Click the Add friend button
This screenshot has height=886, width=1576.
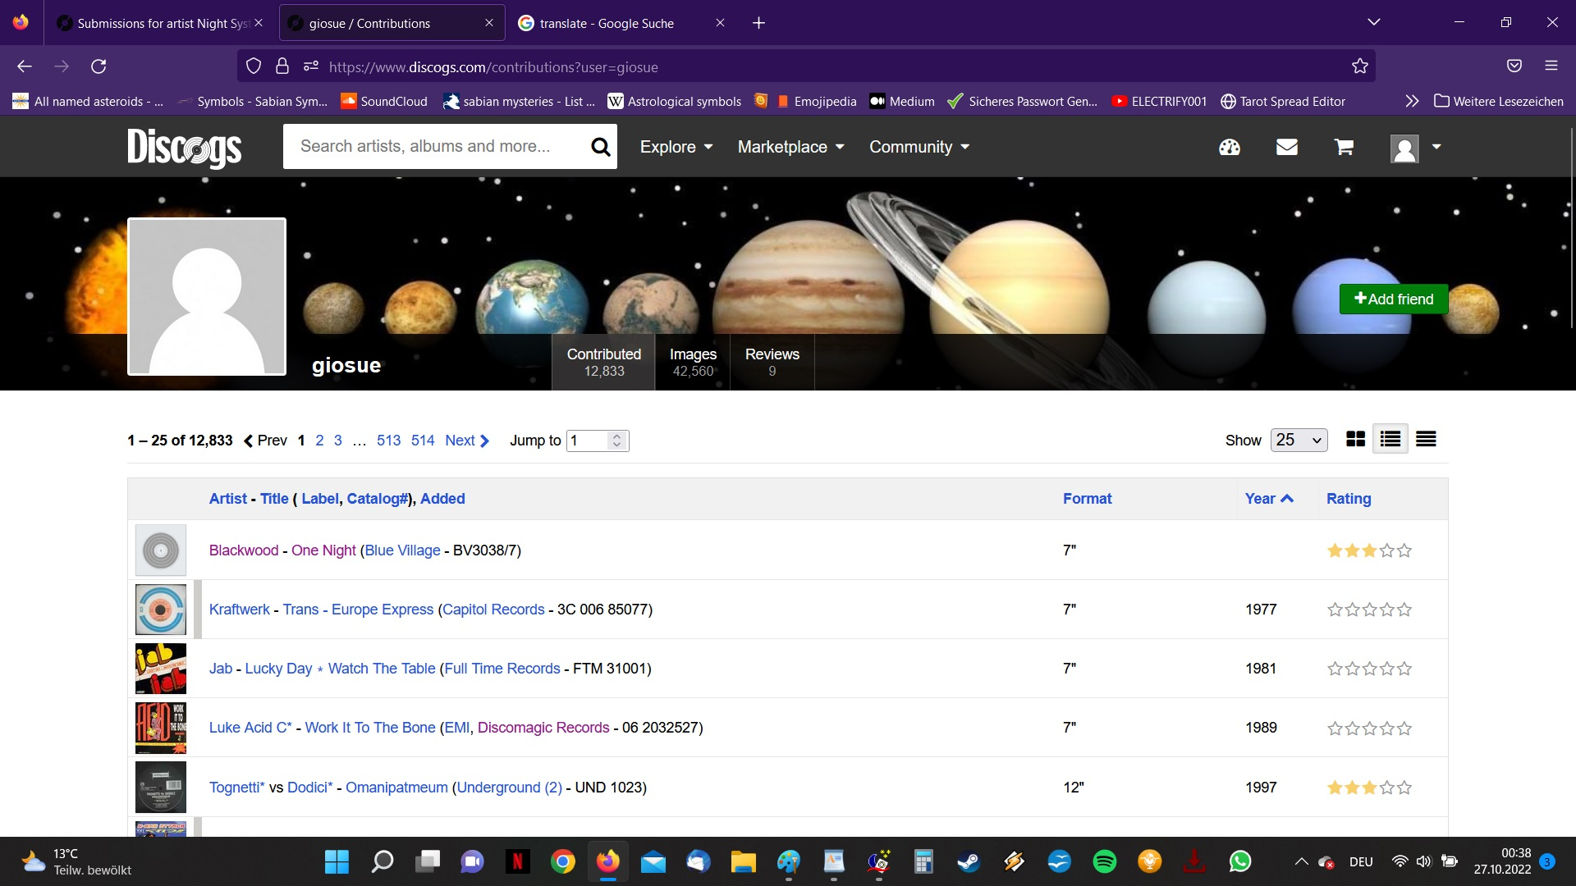click(x=1393, y=299)
